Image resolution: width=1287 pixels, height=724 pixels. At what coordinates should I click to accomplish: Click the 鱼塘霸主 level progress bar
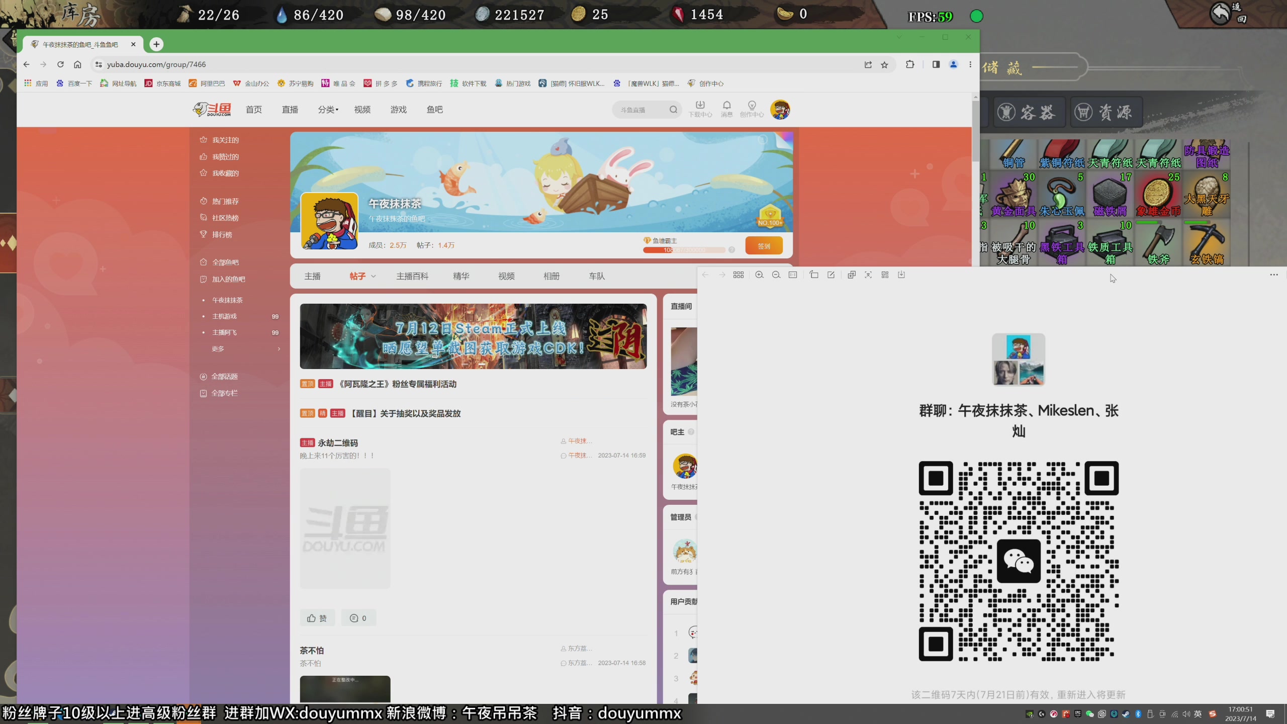click(684, 250)
